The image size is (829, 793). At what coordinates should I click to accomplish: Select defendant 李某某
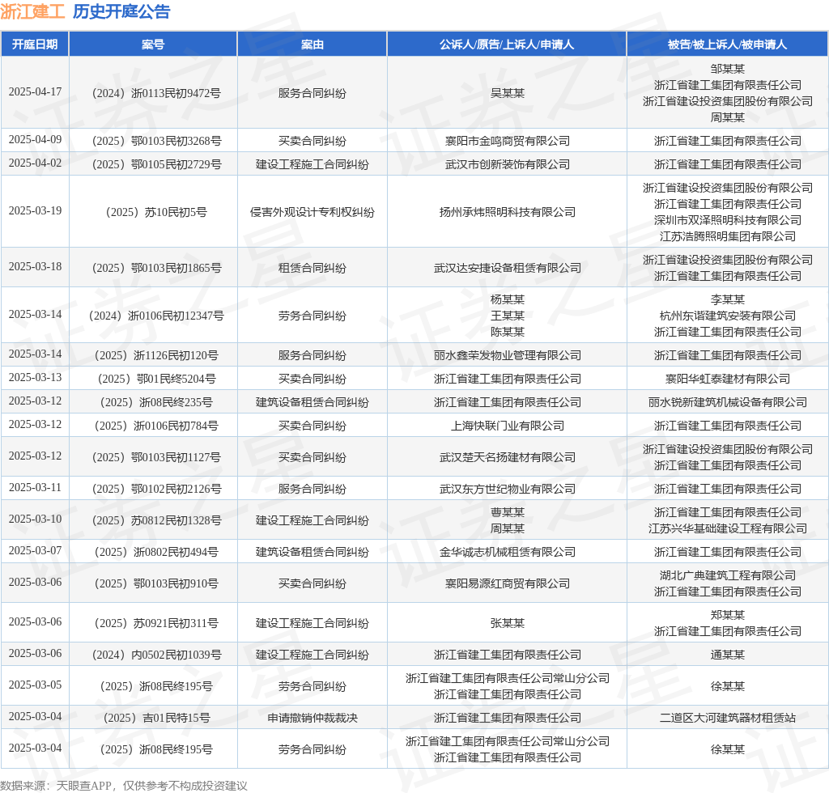coord(728,299)
